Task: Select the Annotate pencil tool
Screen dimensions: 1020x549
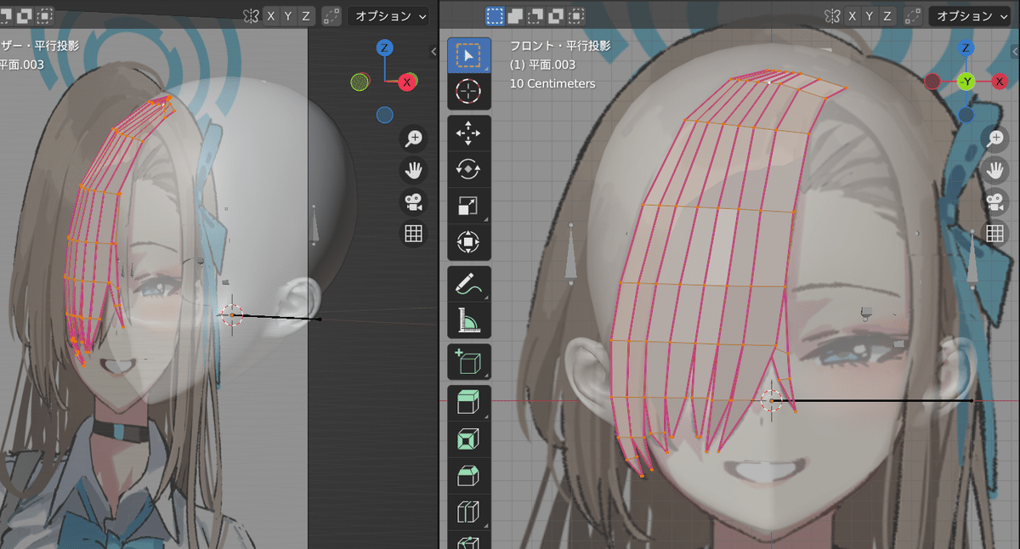Action: [x=468, y=285]
